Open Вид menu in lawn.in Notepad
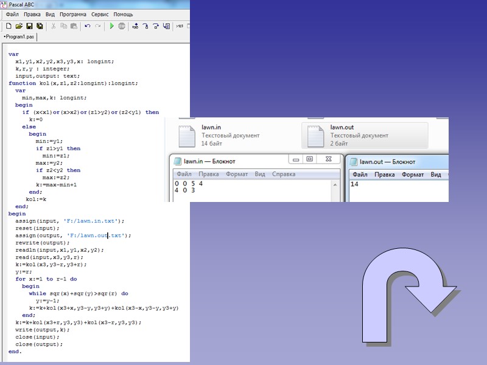 [260, 174]
